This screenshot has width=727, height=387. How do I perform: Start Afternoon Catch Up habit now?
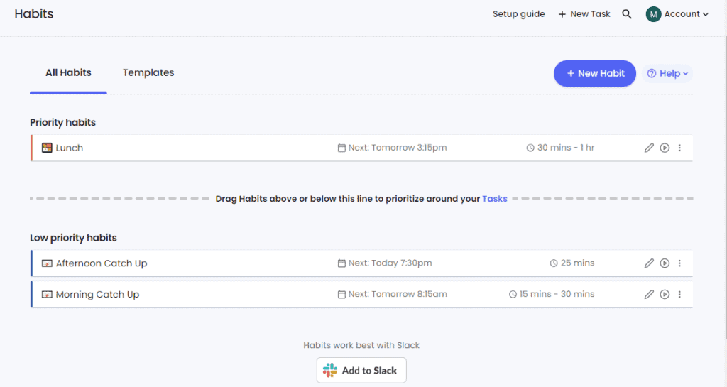(665, 263)
